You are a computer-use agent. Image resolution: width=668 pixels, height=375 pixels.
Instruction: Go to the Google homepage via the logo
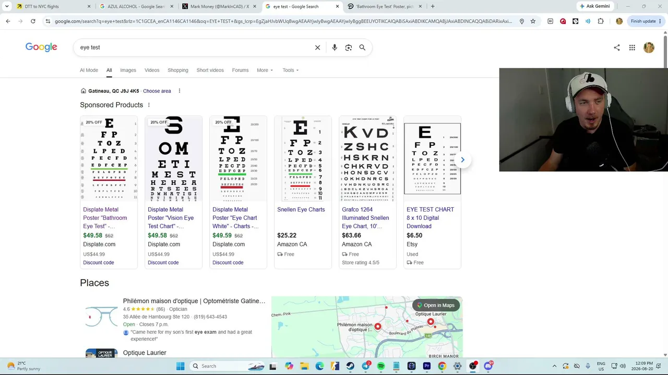[x=41, y=47]
